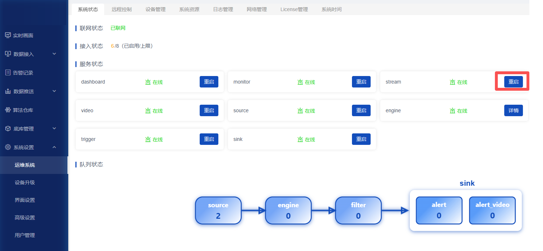Expand the 底库管理 chevron
543x251 pixels.
(x=54, y=128)
